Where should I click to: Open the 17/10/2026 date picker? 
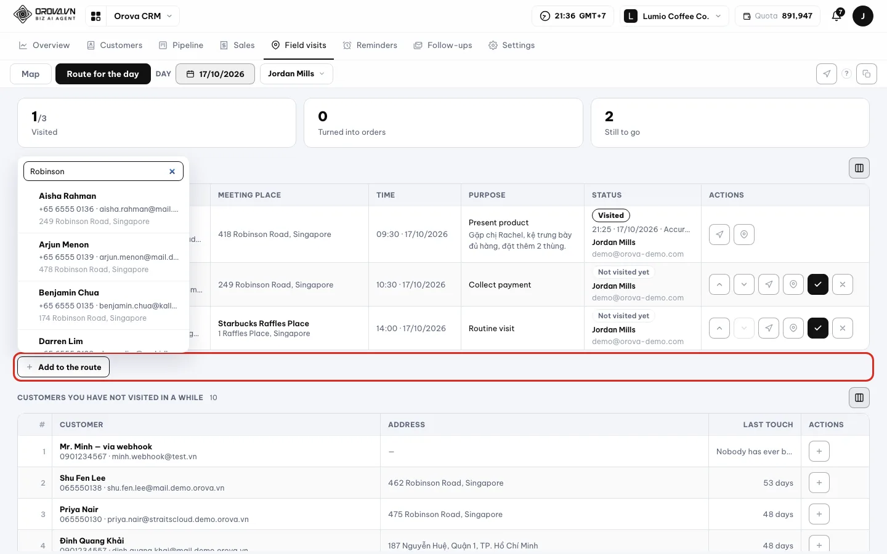(x=215, y=74)
